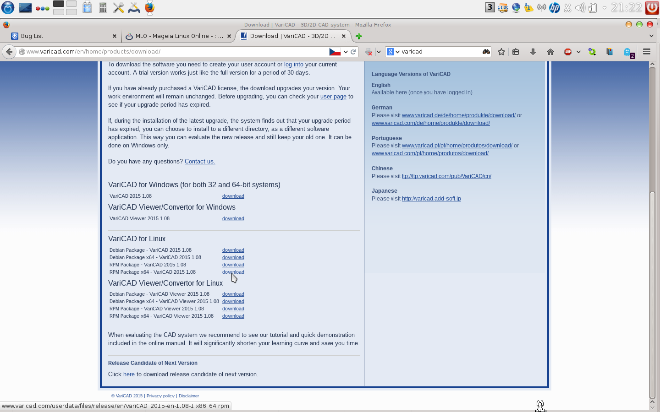Image resolution: width=660 pixels, height=412 pixels.
Task: Open the notes tray icon with number 1
Action: 528,8
